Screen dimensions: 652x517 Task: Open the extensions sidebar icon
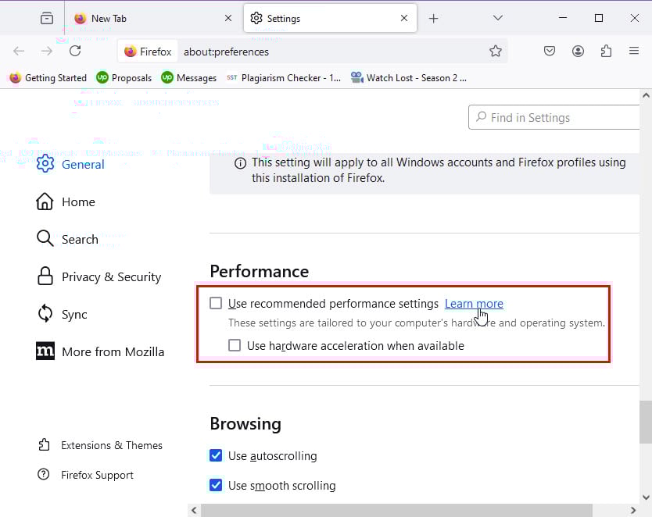[x=606, y=51]
